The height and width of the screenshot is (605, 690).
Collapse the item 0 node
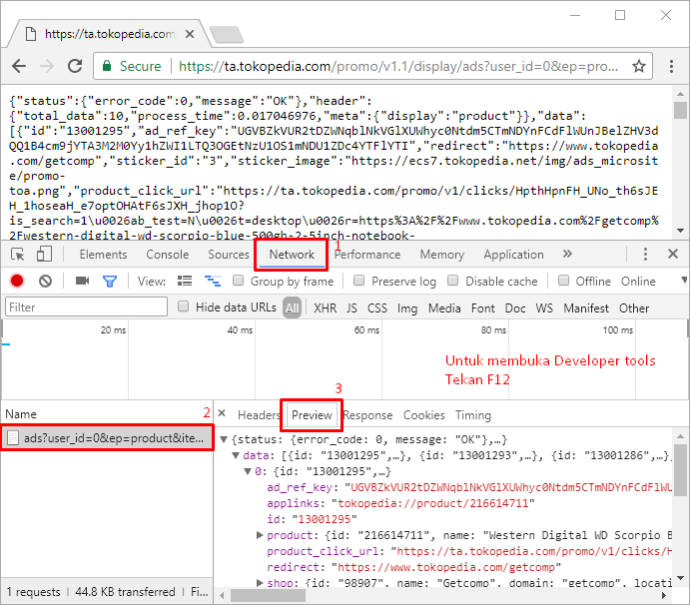tap(248, 471)
